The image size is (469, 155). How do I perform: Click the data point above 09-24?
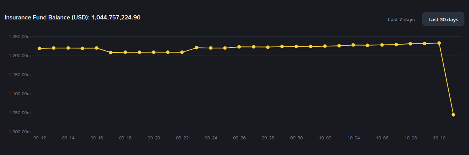[x=211, y=48]
